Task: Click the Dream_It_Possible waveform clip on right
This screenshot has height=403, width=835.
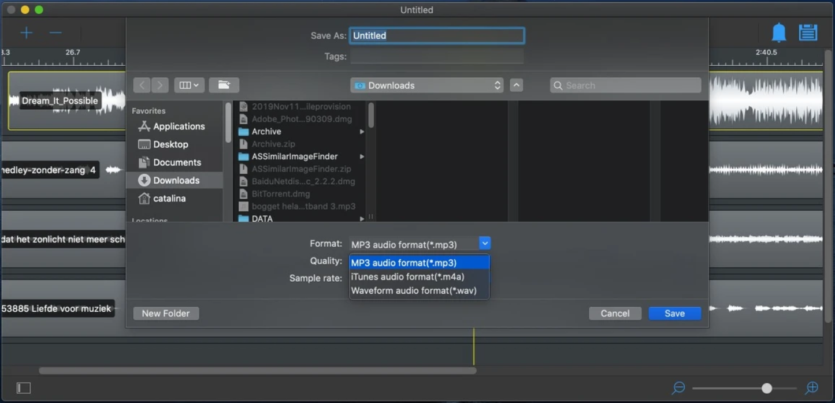Action: (766, 100)
